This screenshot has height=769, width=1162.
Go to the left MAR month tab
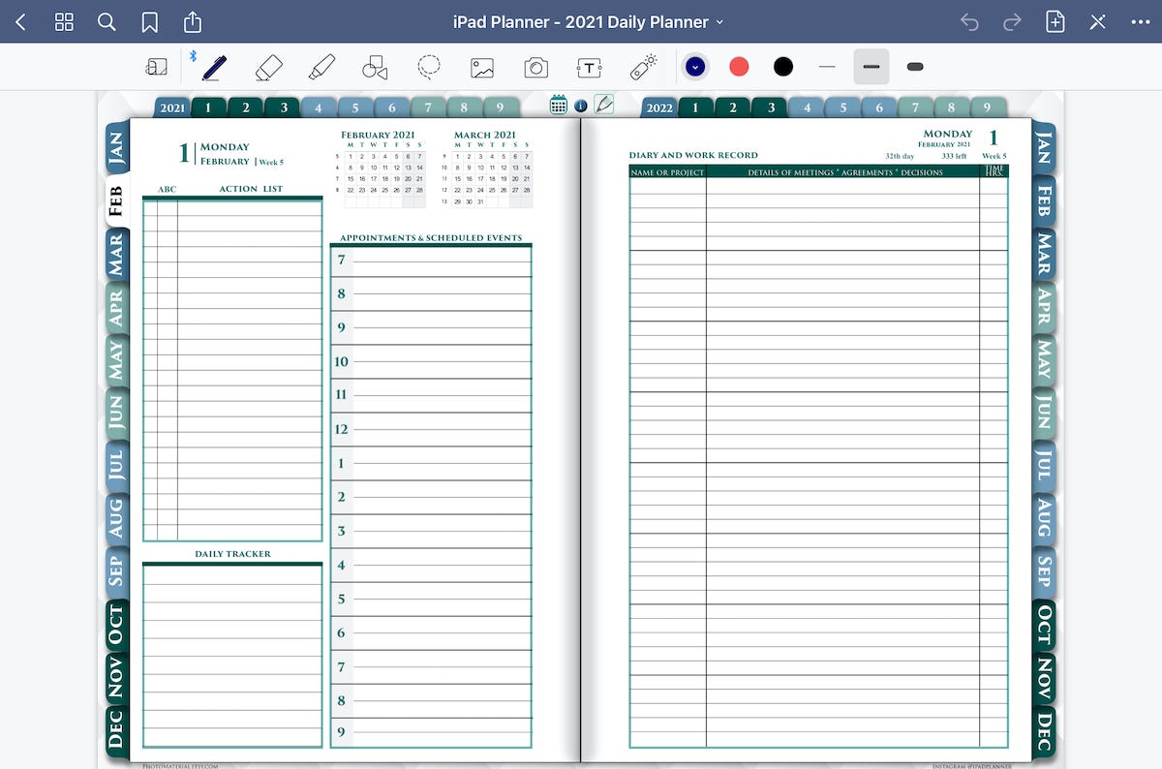tap(116, 254)
